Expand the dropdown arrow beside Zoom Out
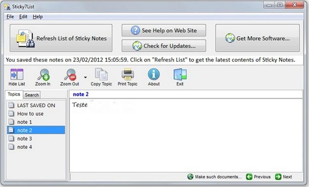309x187 pixels. click(x=85, y=77)
